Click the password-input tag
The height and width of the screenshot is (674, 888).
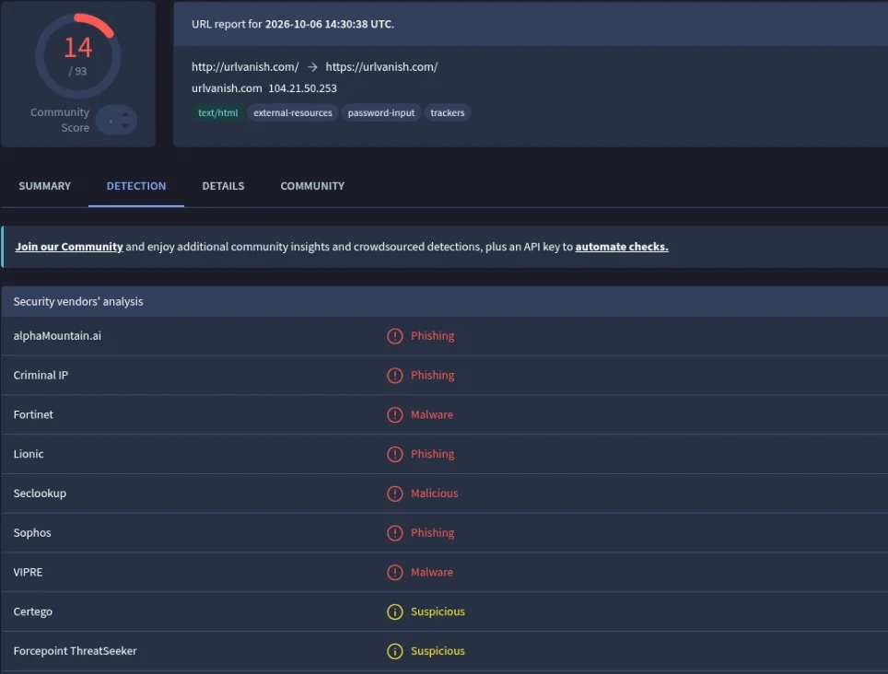pyautogui.click(x=381, y=112)
